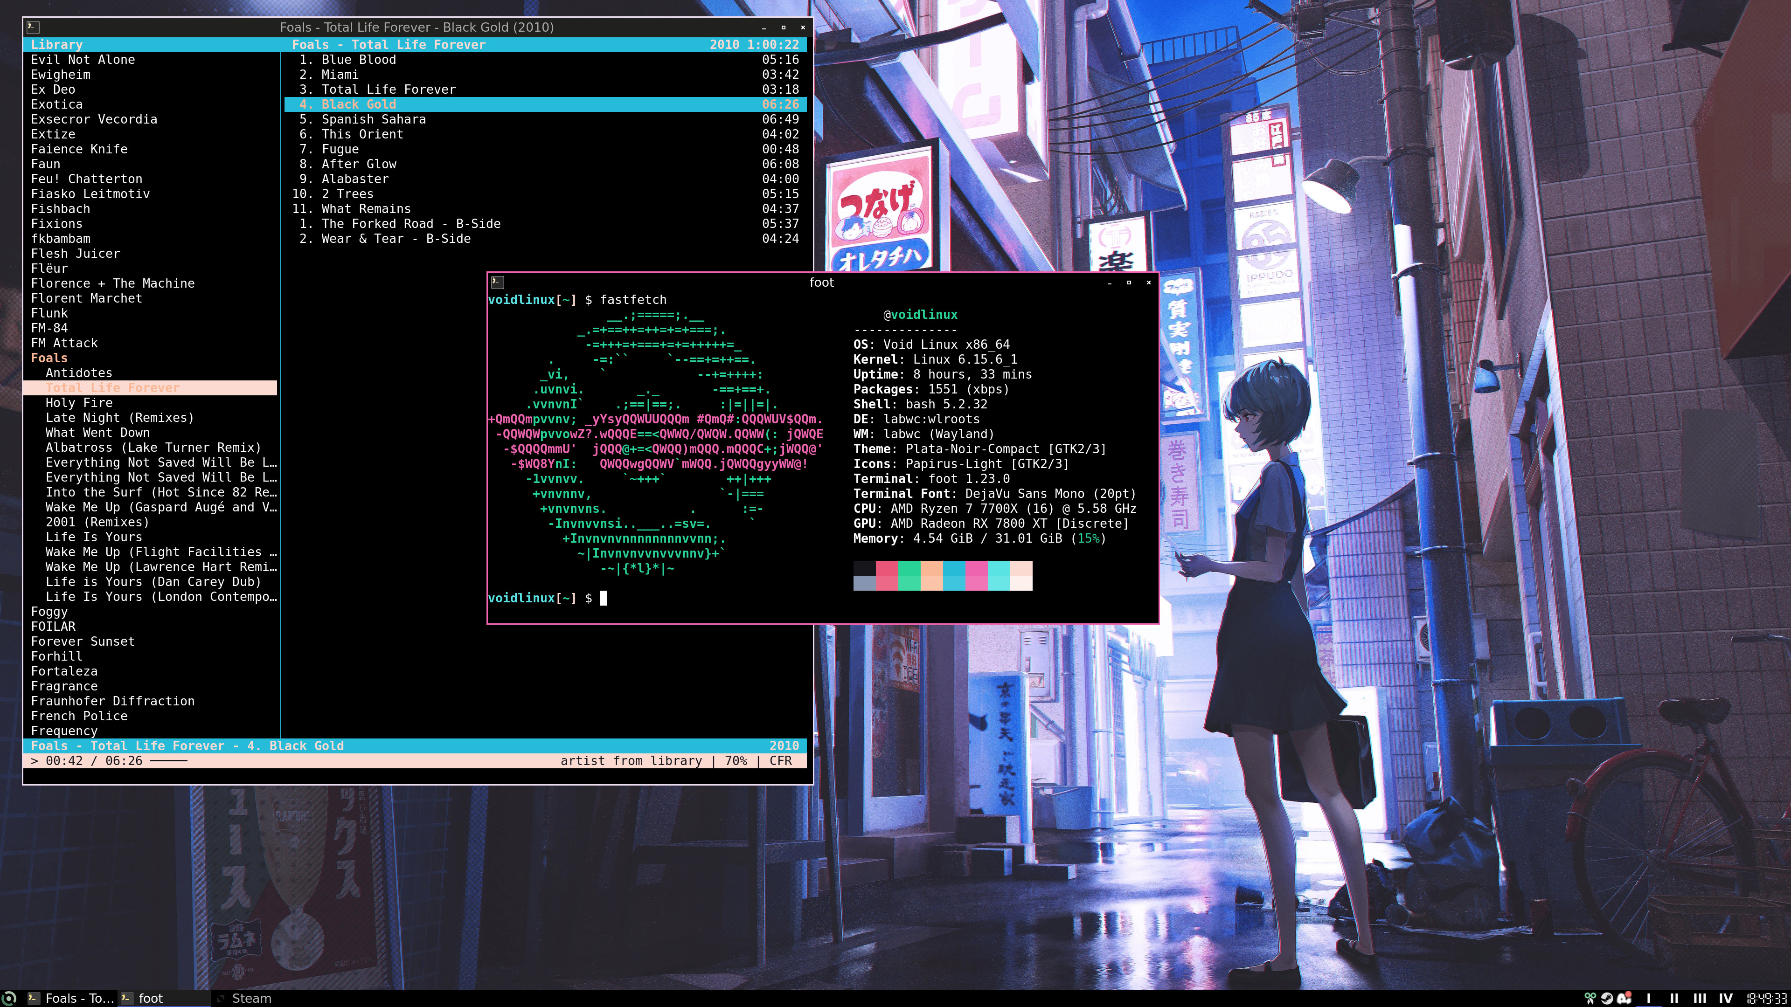Click 70% volume indicator in status line

tap(736, 761)
